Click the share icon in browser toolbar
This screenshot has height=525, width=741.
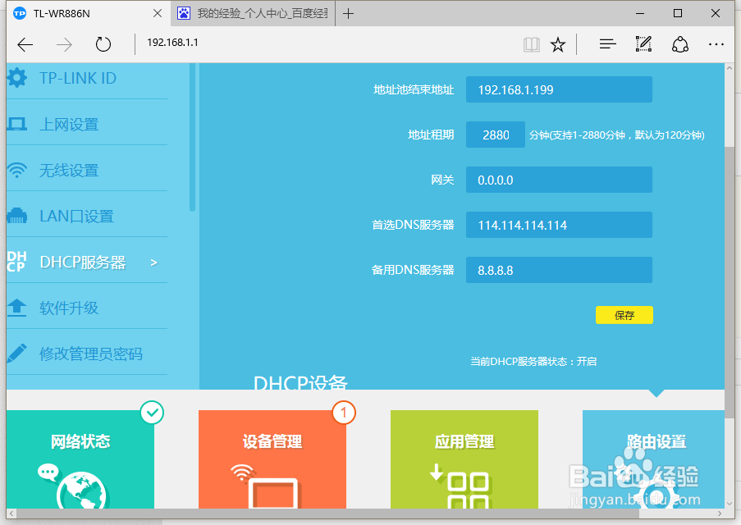coord(680,44)
